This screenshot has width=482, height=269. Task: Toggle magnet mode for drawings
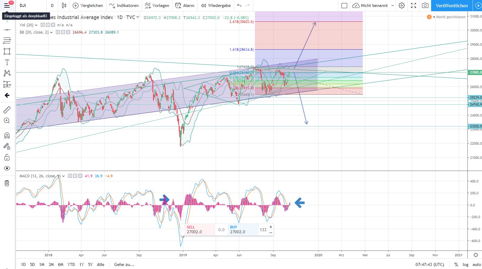click(x=7, y=135)
